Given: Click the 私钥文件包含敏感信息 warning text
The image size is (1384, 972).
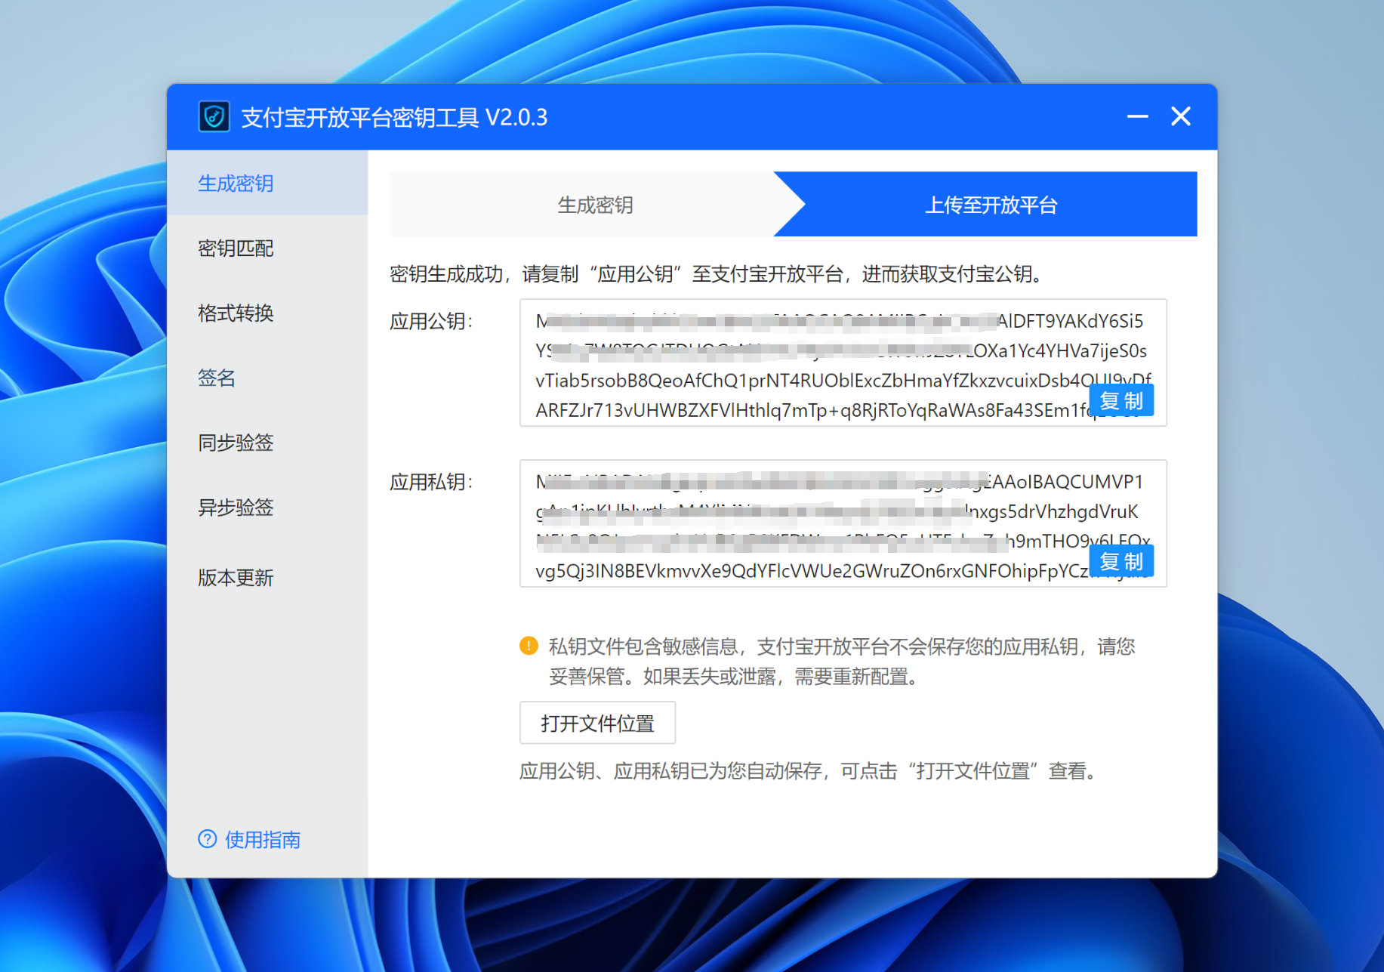Looking at the screenshot, I should coord(842,661).
